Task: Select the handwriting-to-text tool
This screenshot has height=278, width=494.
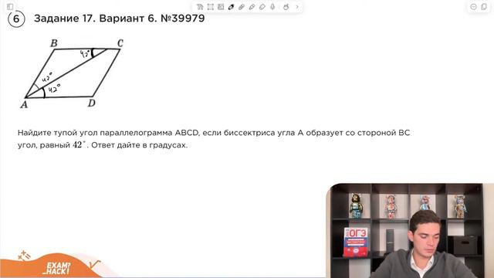Action: tap(200, 7)
